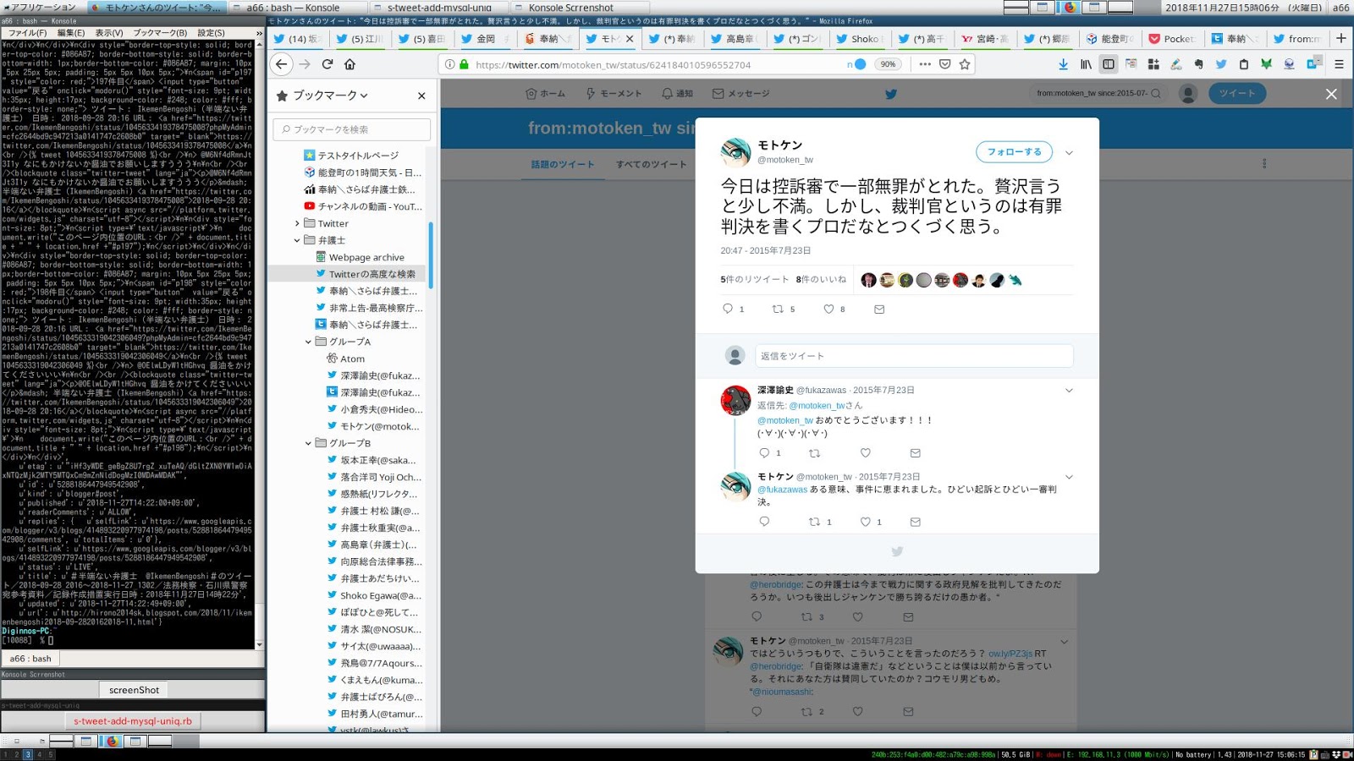Retweet the main tweet with 5 retweets
The height and width of the screenshot is (761, 1354).
[x=778, y=309]
